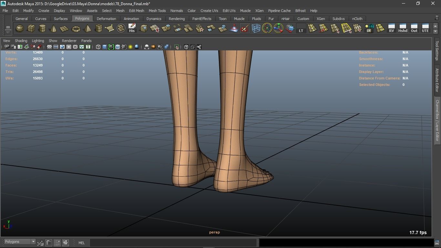
Task: Click into the MEL command input field
Action: click(x=173, y=243)
